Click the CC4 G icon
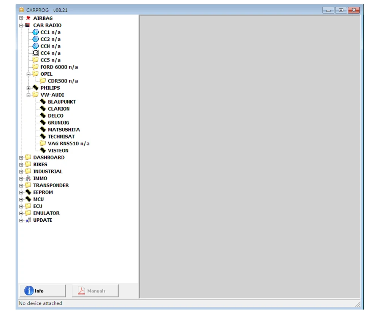Screen dimensions: 380x313 36,53
